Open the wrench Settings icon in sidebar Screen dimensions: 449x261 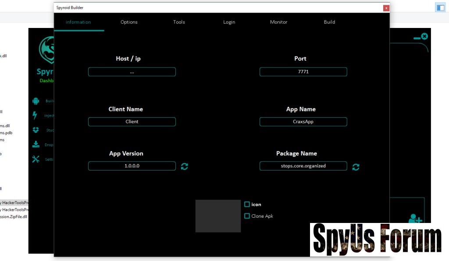[x=36, y=159]
